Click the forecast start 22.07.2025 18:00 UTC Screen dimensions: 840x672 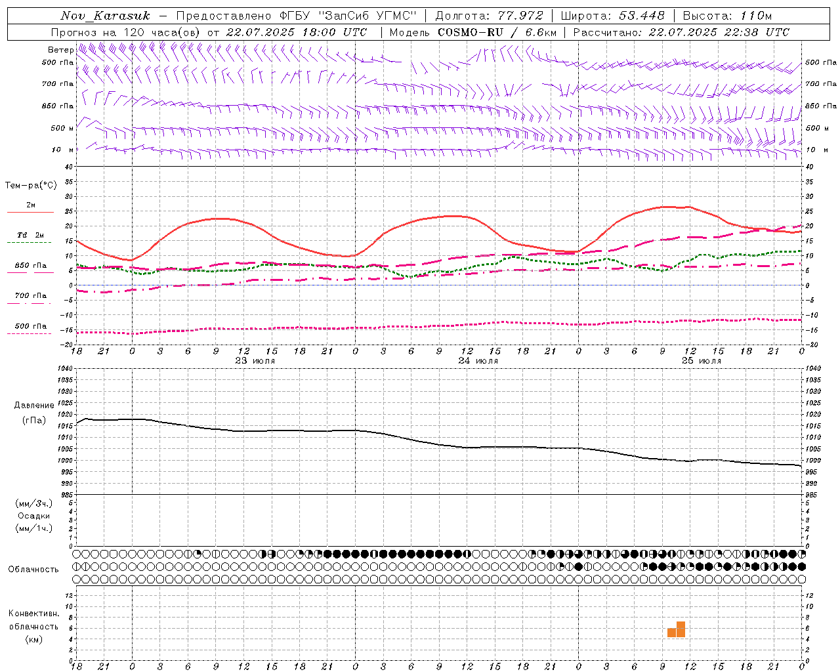(x=296, y=32)
